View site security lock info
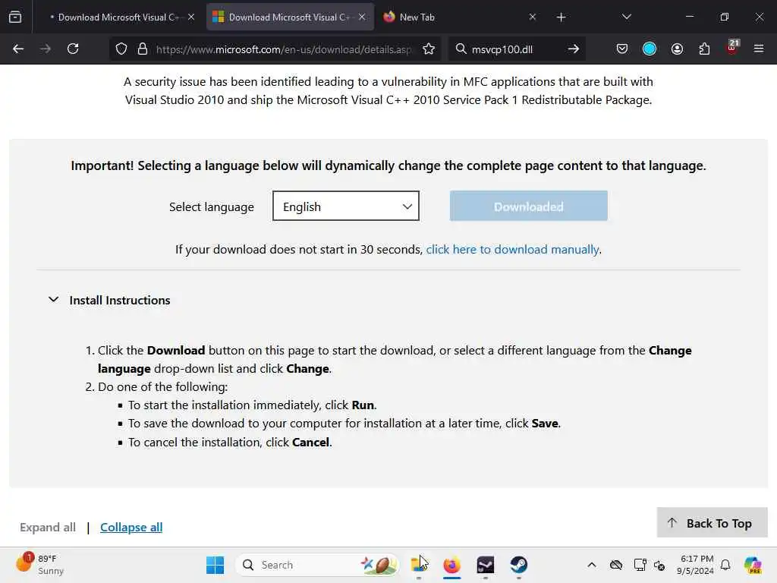This screenshot has width=777, height=583. pyautogui.click(x=143, y=49)
